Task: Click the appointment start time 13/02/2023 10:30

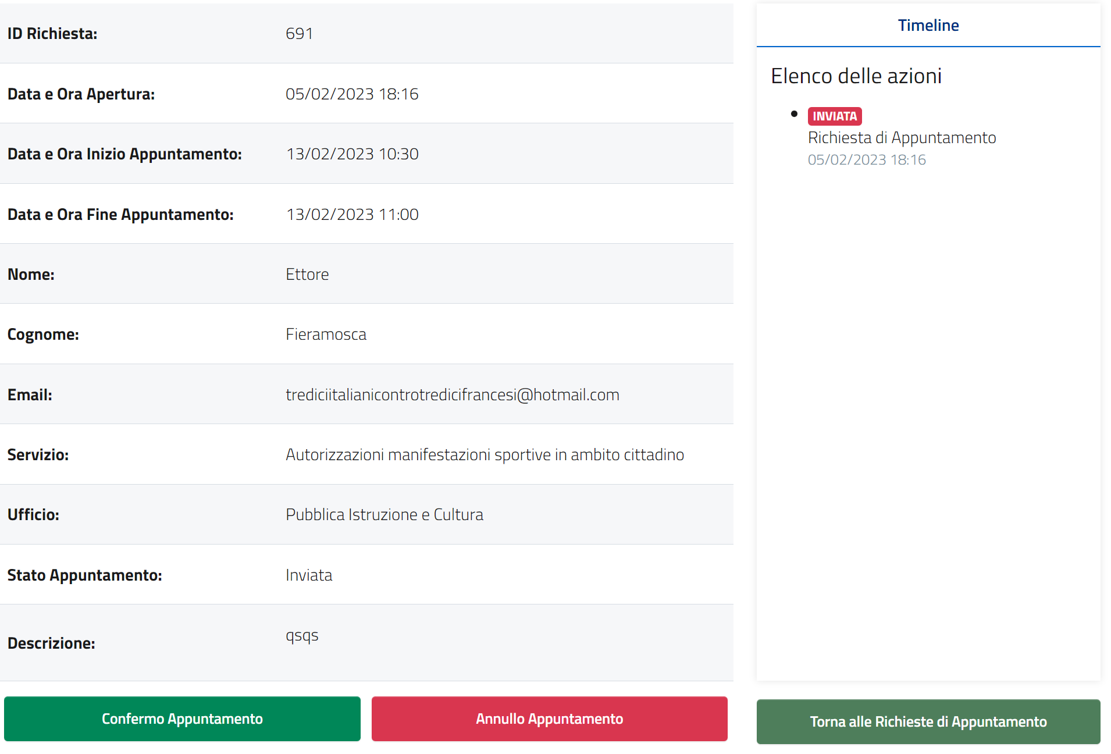Action: click(352, 154)
